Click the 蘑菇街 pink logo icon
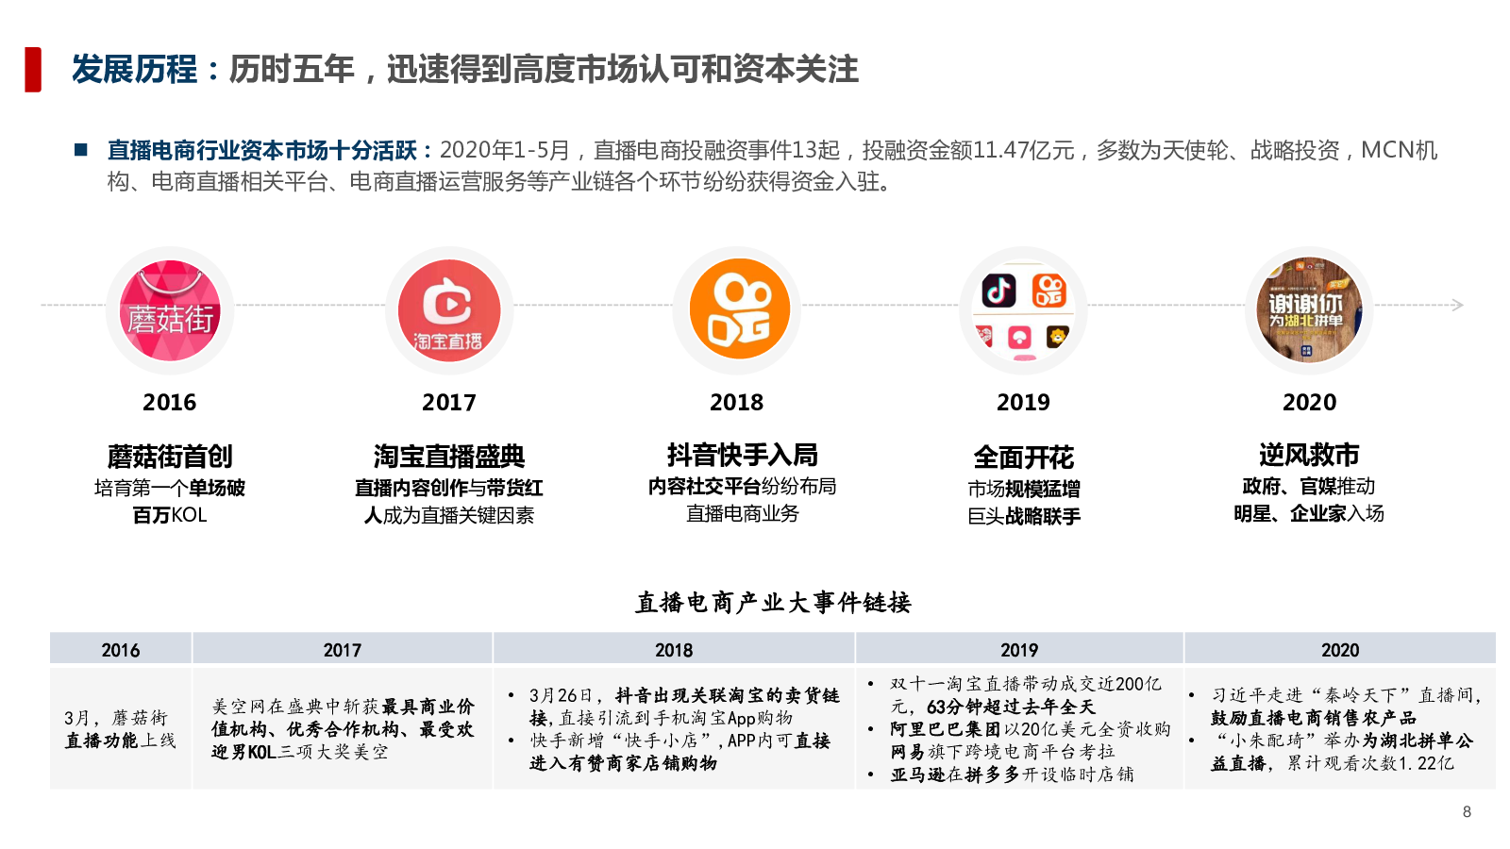1510x849 pixels. tap(170, 310)
